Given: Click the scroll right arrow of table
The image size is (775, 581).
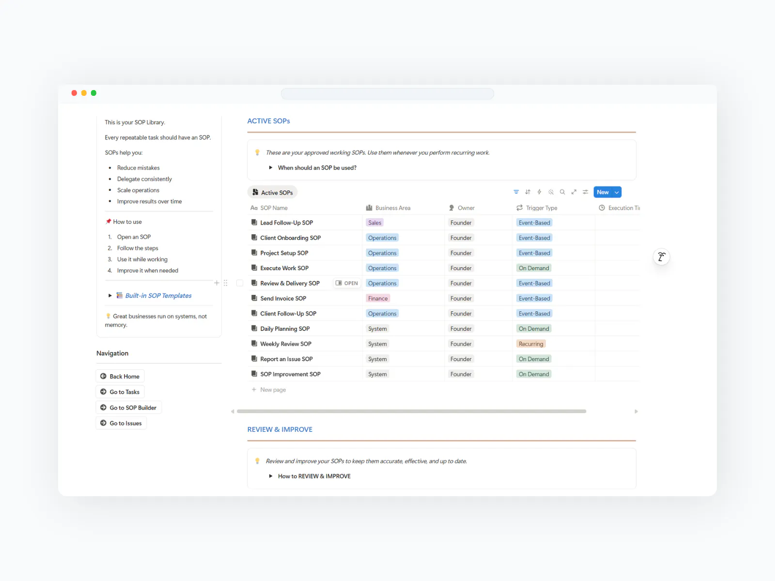Looking at the screenshot, I should [x=636, y=411].
